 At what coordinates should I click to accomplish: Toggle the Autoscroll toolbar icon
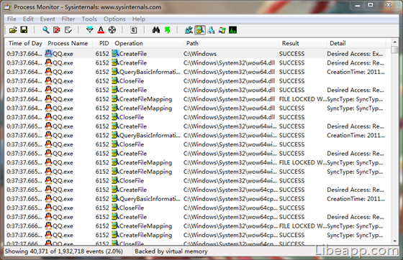[57, 30]
